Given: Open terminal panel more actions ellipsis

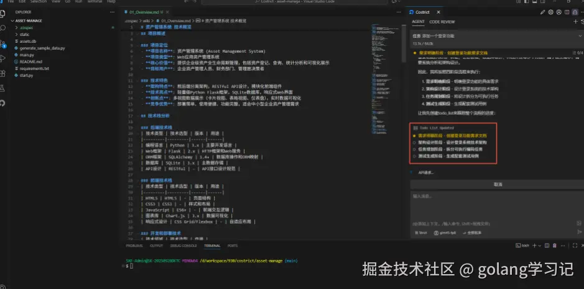Looking at the screenshot, I should coord(563,246).
